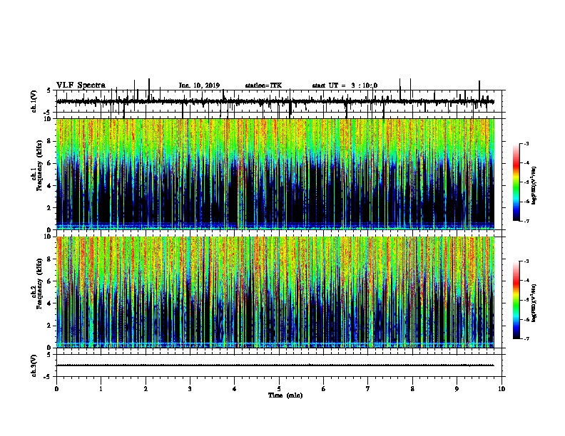Image resolution: width=565 pixels, height=436 pixels.
Task: Select the start UT = 3:10:0 text
Action: tap(345, 85)
